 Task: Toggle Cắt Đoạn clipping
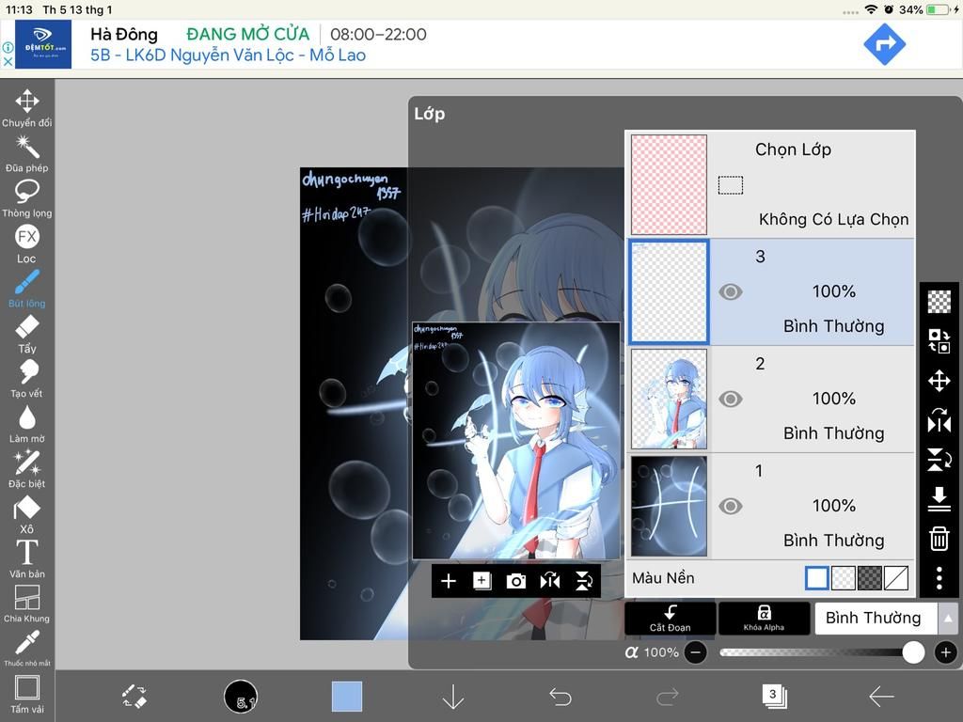(x=670, y=618)
